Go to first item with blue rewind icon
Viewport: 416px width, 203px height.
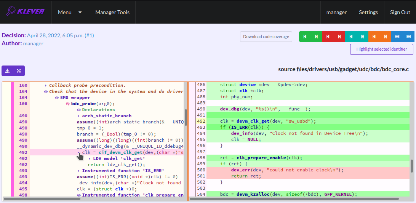(397, 37)
